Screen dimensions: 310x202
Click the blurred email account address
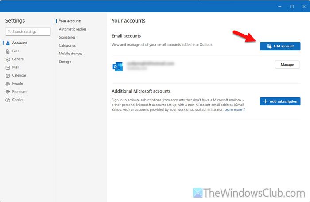(150, 63)
